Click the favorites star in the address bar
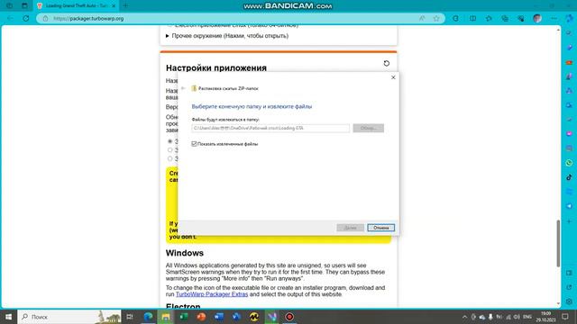 click(436, 18)
